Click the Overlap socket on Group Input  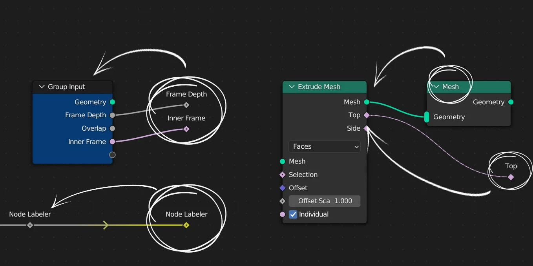tap(112, 128)
